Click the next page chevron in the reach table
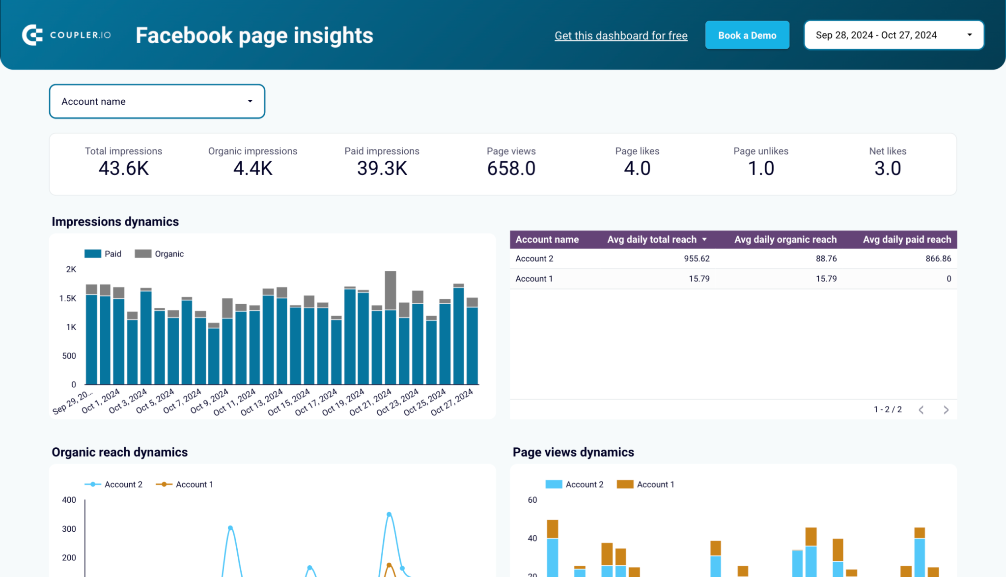Image resolution: width=1006 pixels, height=577 pixels. pyautogui.click(x=946, y=409)
